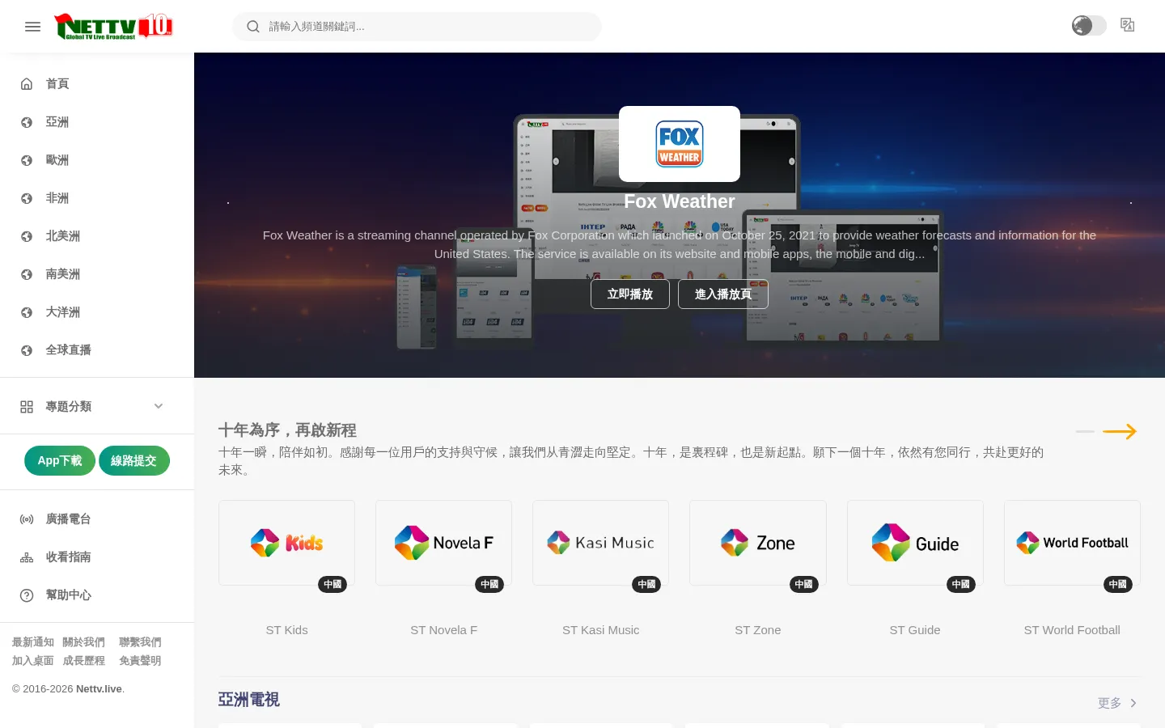The height and width of the screenshot is (728, 1165).
Task: Open the 加入桌面 footer link
Action: click(33, 661)
